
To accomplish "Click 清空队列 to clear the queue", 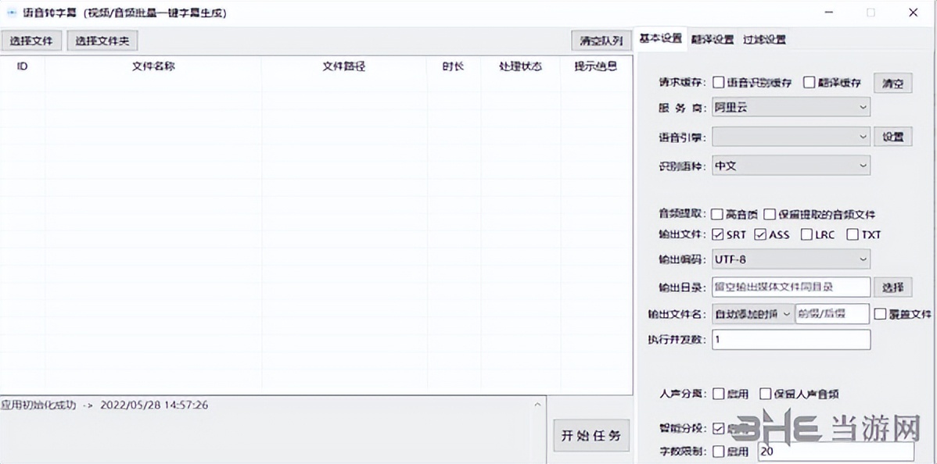I will (601, 40).
